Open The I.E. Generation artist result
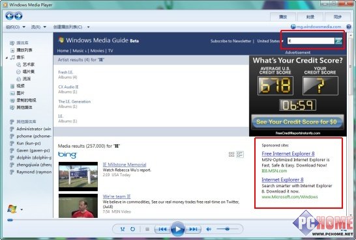This screenshot has width=356, height=240. tap(74, 101)
